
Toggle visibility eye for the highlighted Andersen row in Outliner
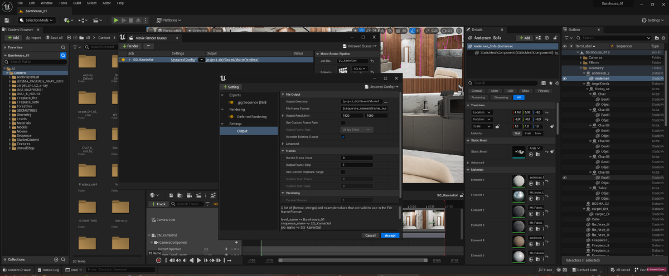(x=565, y=79)
